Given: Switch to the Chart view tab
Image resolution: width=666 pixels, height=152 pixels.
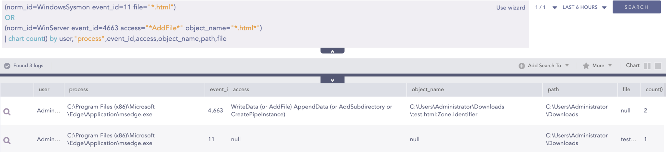Looking at the screenshot, I should 633,65.
